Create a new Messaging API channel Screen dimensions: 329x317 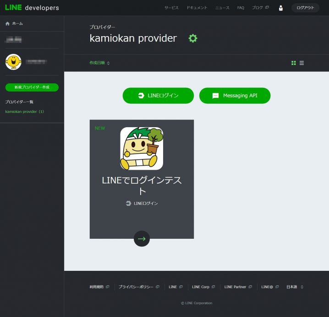235,96
